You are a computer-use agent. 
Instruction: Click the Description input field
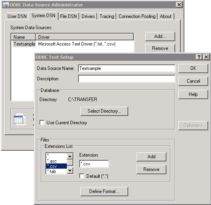(x=127, y=79)
